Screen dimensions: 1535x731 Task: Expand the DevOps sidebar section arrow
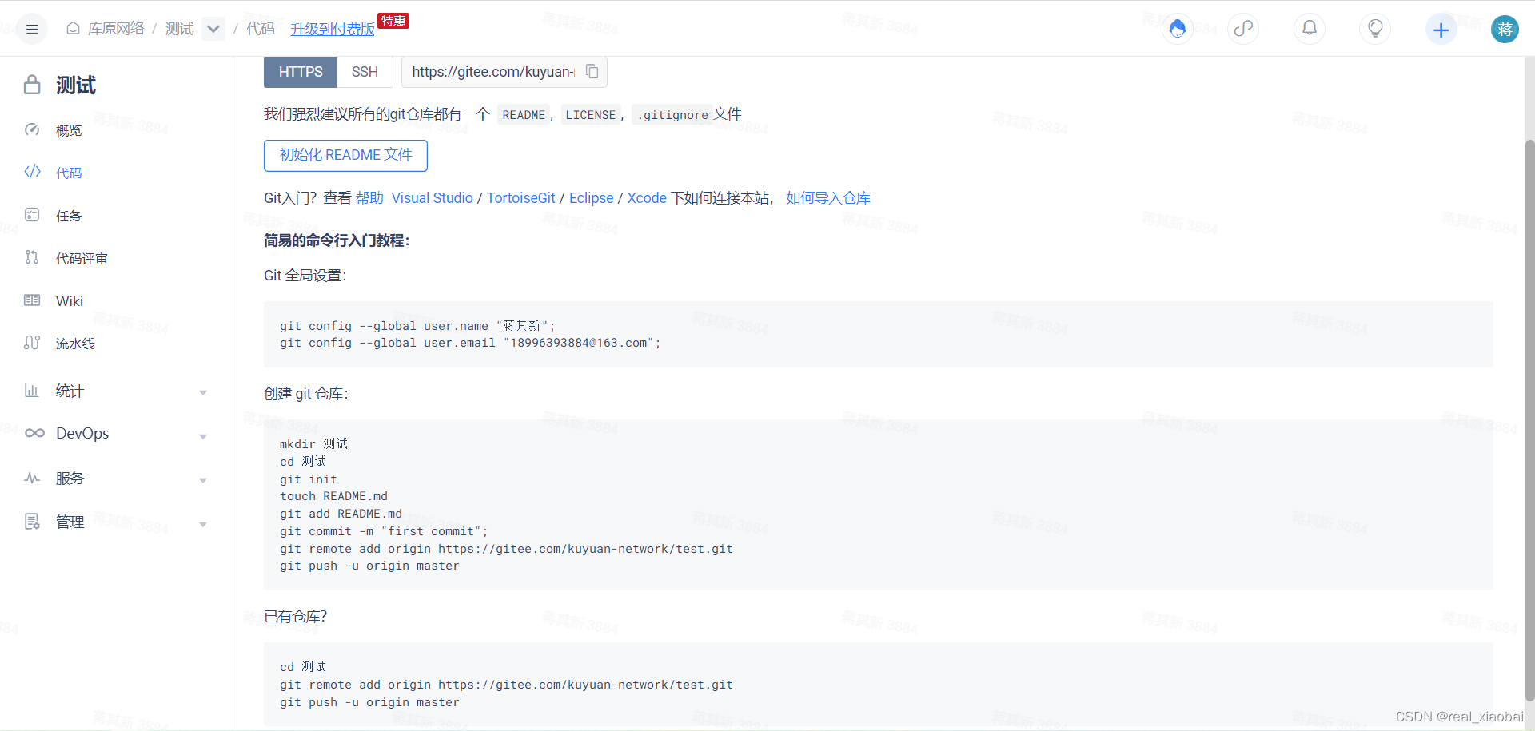tap(203, 436)
